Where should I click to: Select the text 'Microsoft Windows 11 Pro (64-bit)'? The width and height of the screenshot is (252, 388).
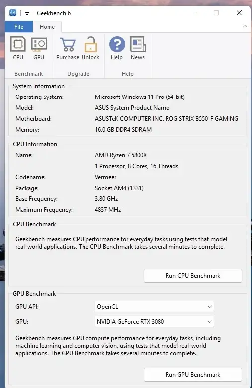coord(140,97)
